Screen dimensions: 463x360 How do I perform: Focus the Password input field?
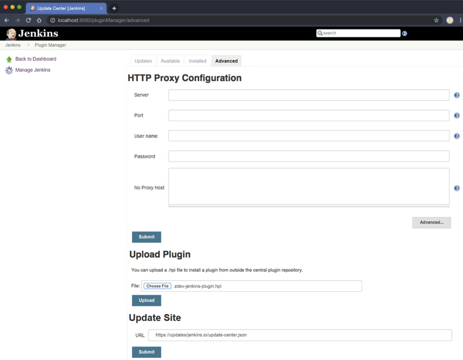(x=309, y=156)
